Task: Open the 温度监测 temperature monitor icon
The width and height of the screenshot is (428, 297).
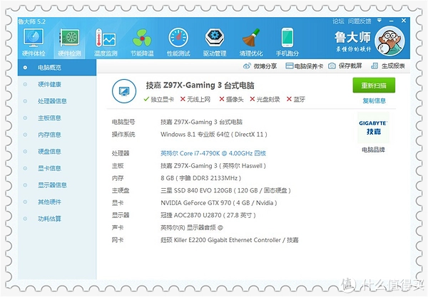Action: point(106,42)
